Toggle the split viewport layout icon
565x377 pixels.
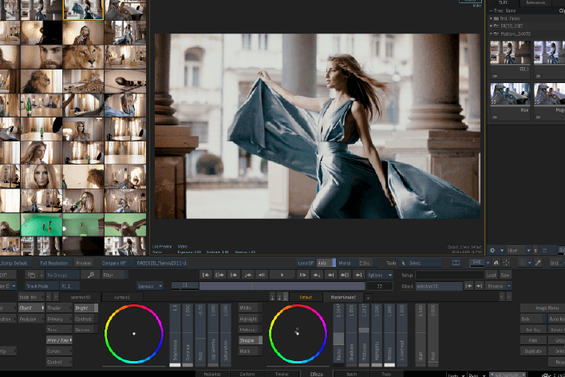456,263
